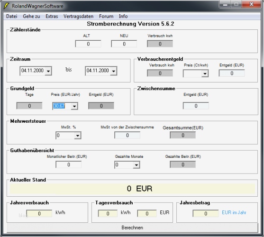The image size is (264, 237).
Task: Click the Gesamtsumme(EUR) field
Action: tap(182, 135)
